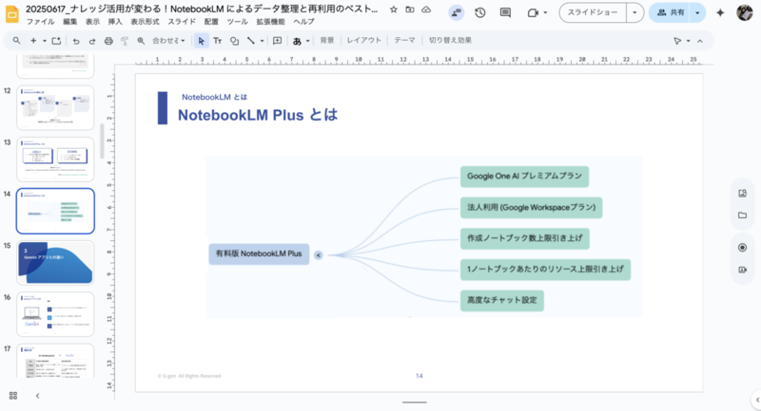Star this presentation

[x=394, y=9]
